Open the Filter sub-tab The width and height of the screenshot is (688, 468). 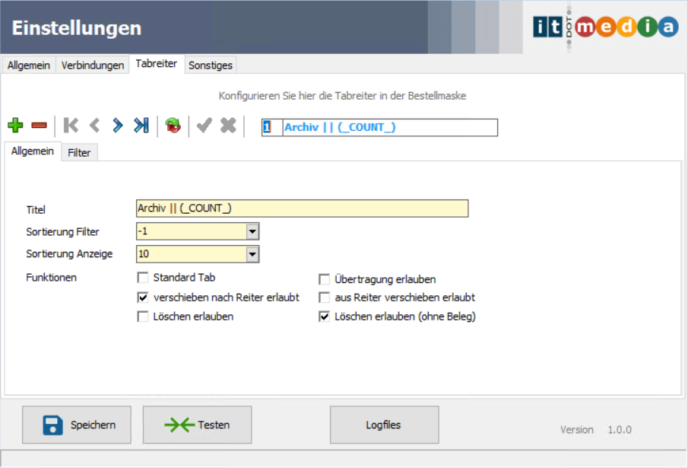point(79,153)
